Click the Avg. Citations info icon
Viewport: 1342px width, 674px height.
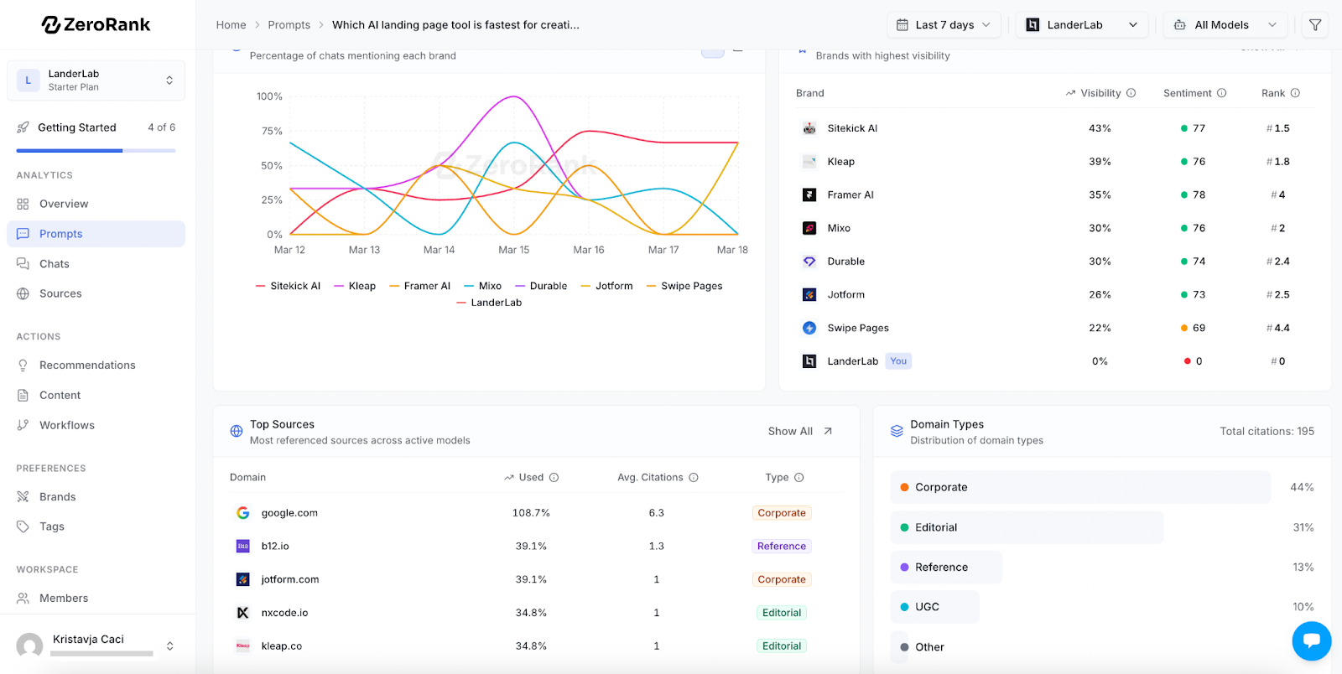pyautogui.click(x=694, y=478)
